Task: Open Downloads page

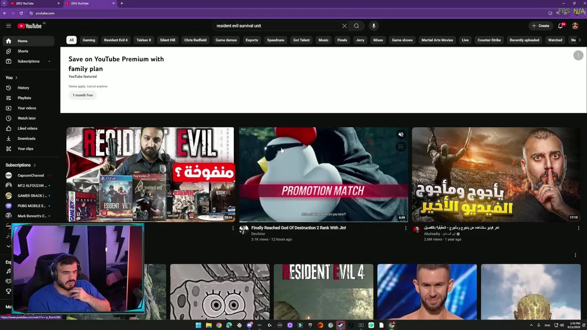Action: point(29,138)
